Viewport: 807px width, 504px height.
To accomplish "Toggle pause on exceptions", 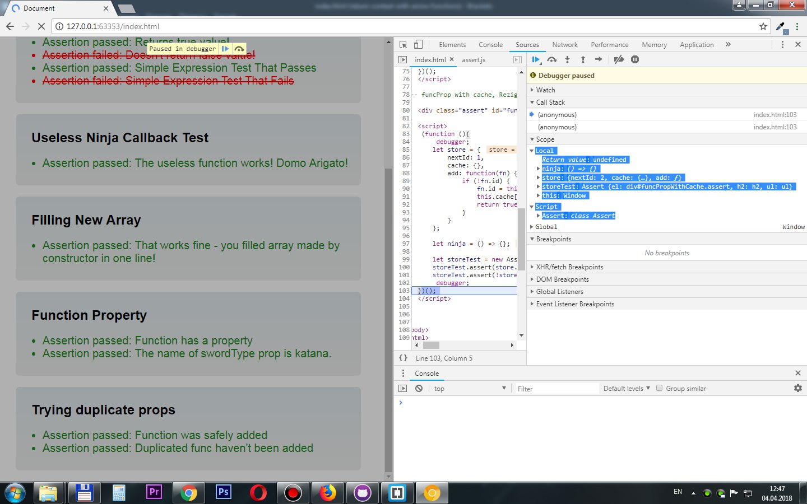I will tap(635, 59).
